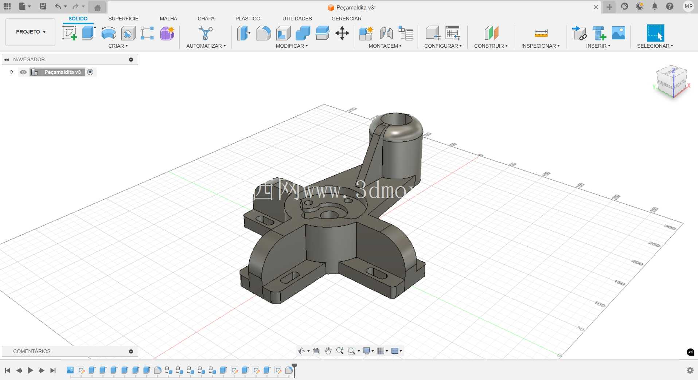Activate the Select window tool
698x380 pixels.
[x=655, y=33]
